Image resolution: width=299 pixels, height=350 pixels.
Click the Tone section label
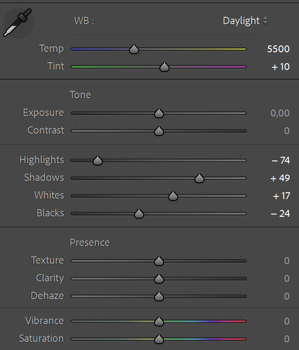click(80, 95)
